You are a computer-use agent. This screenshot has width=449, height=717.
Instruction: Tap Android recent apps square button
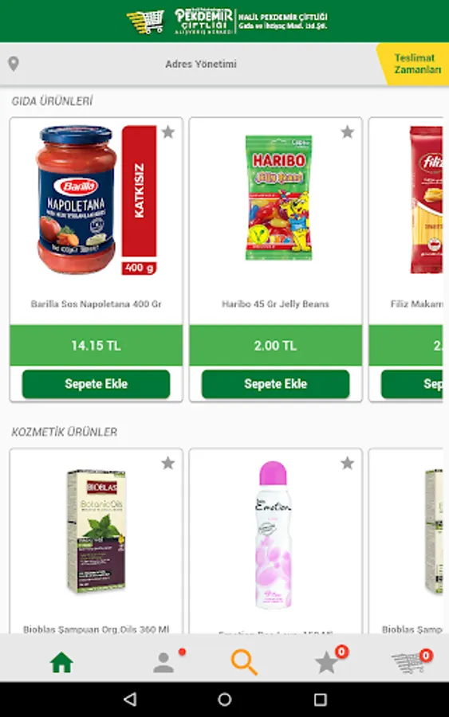pyautogui.click(x=321, y=699)
